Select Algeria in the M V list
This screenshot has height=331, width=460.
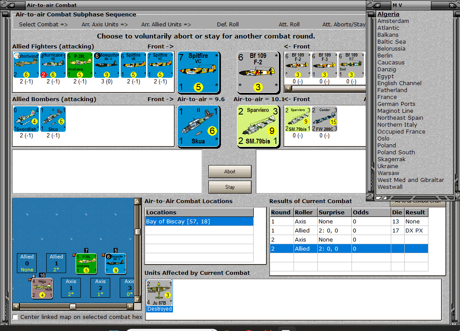(388, 14)
